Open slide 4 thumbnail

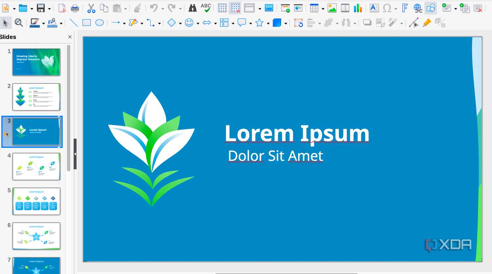pos(36,167)
